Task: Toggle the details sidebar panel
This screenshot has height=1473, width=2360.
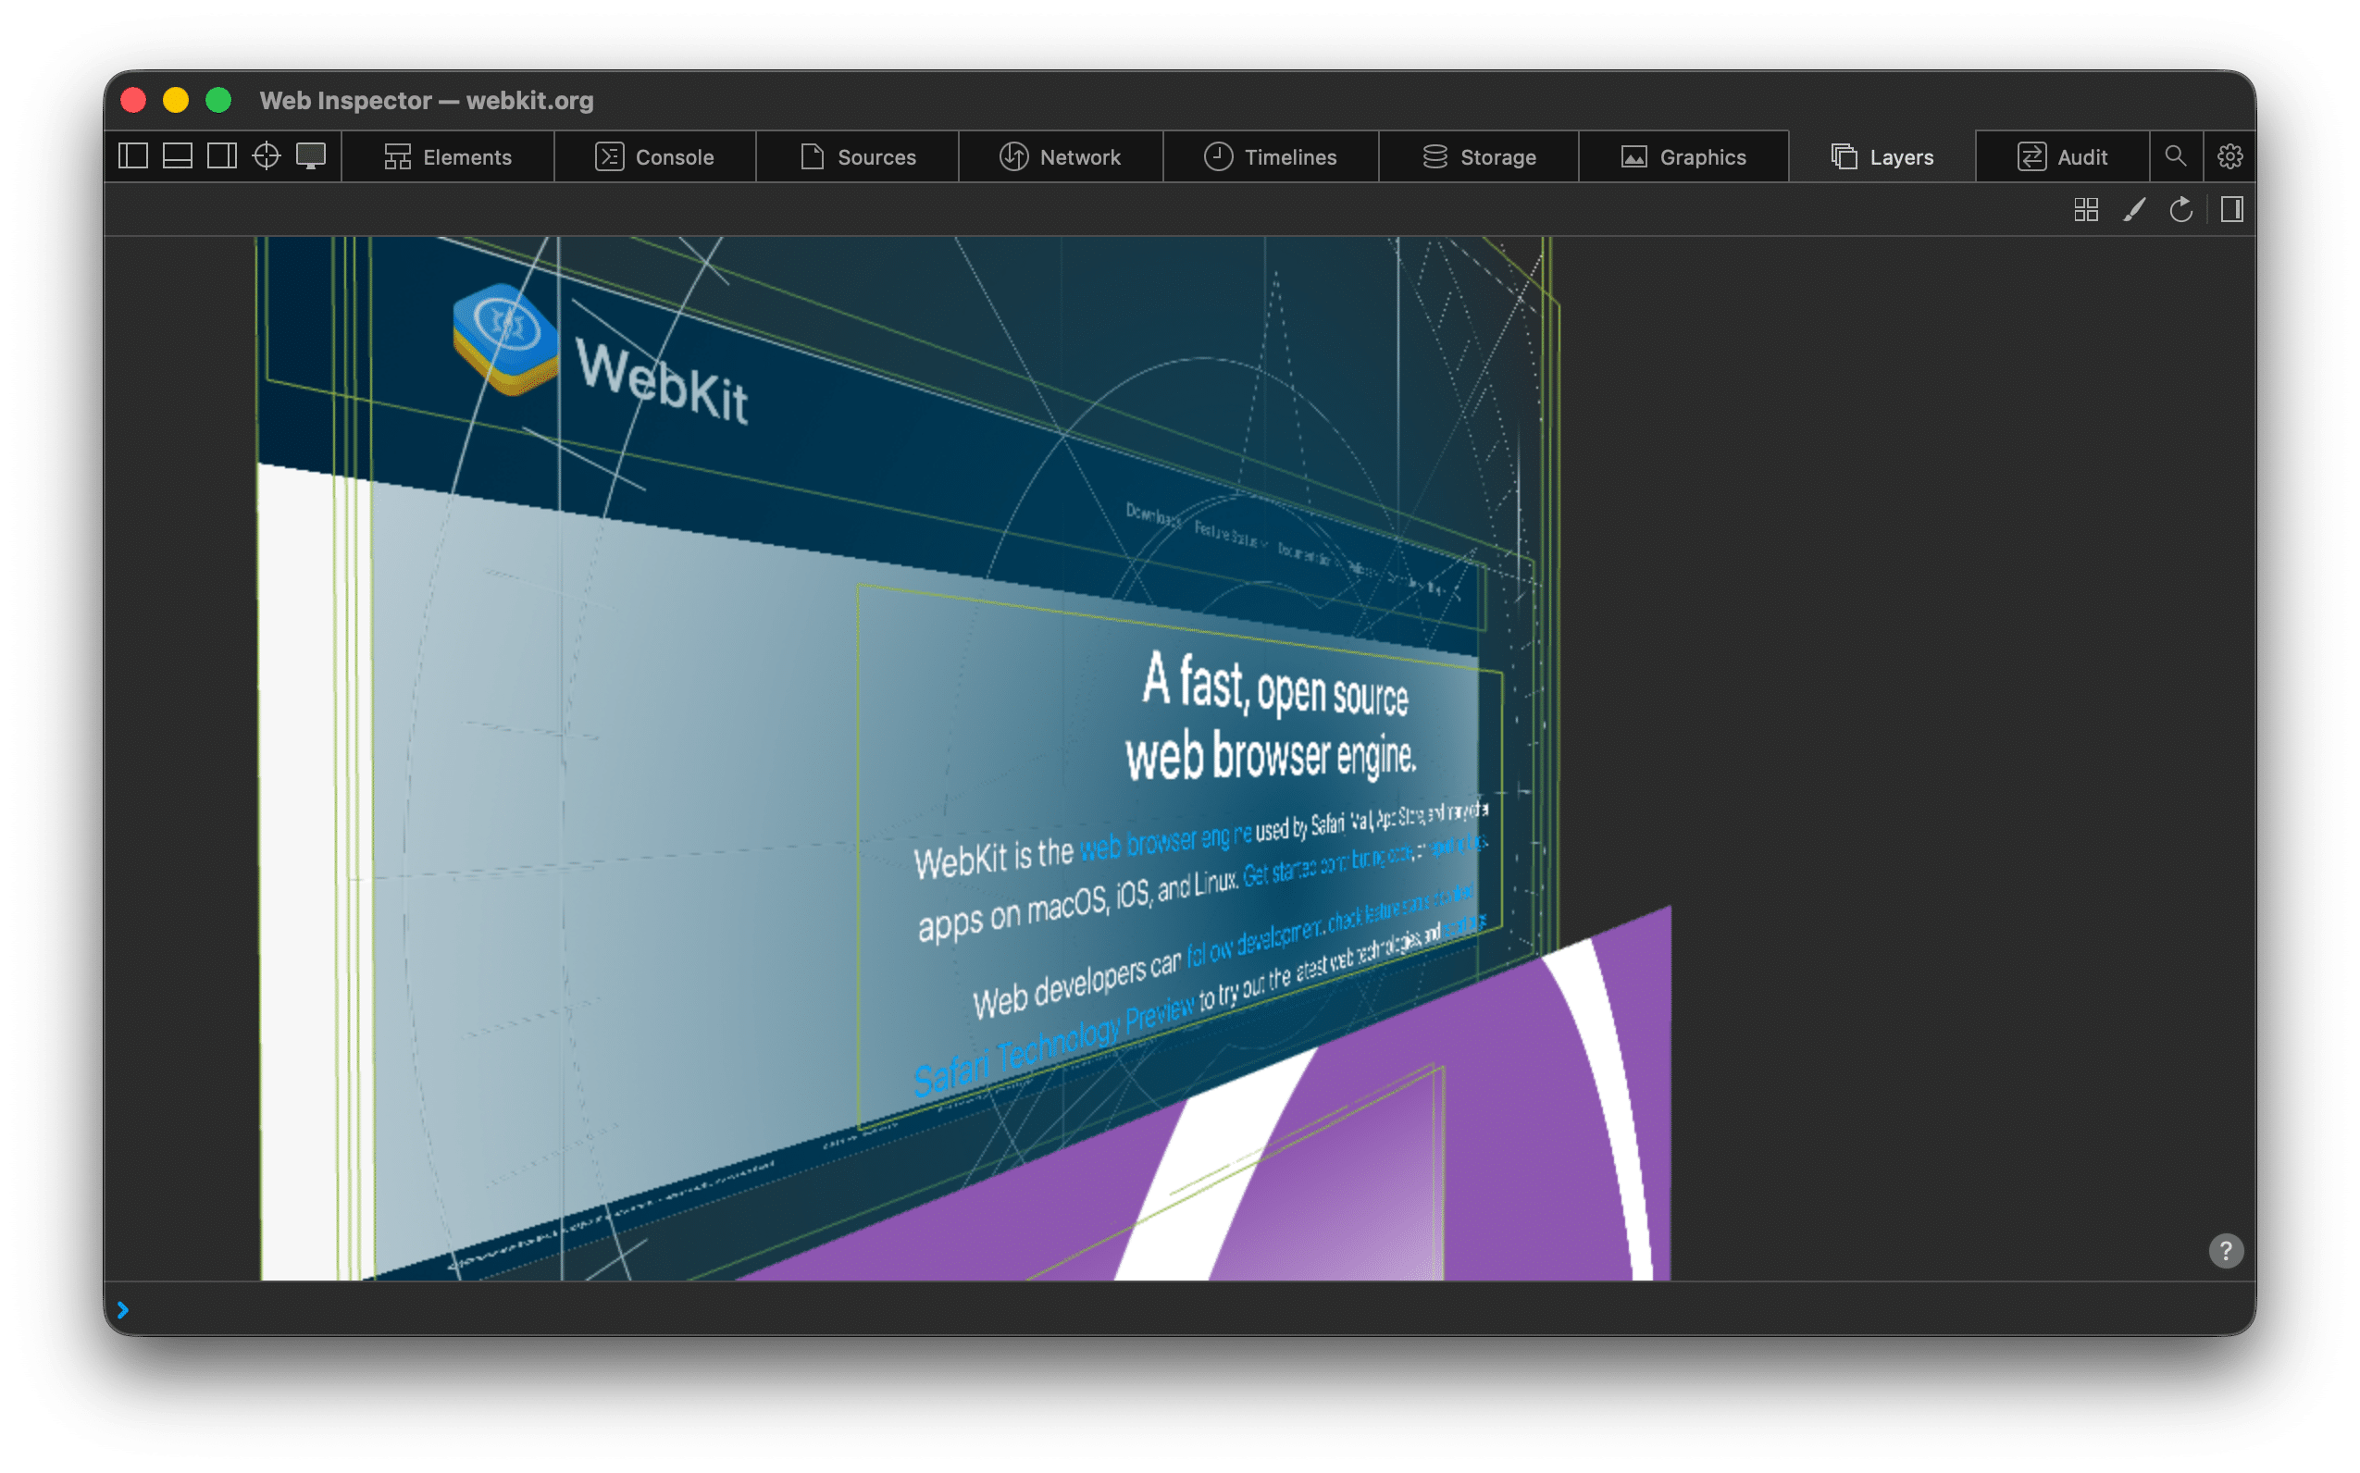Action: pos(2231,209)
